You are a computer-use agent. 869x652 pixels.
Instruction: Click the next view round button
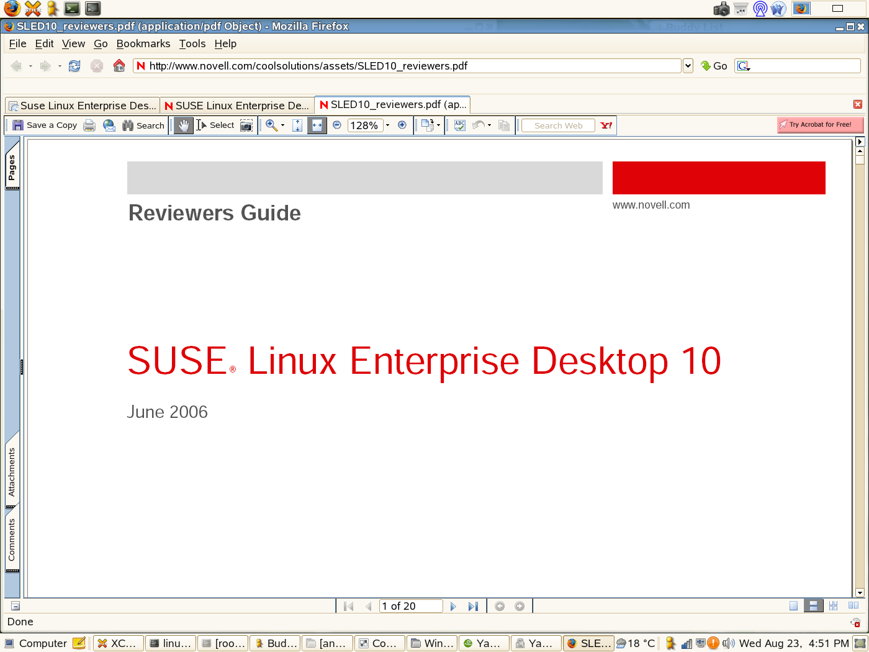click(520, 607)
